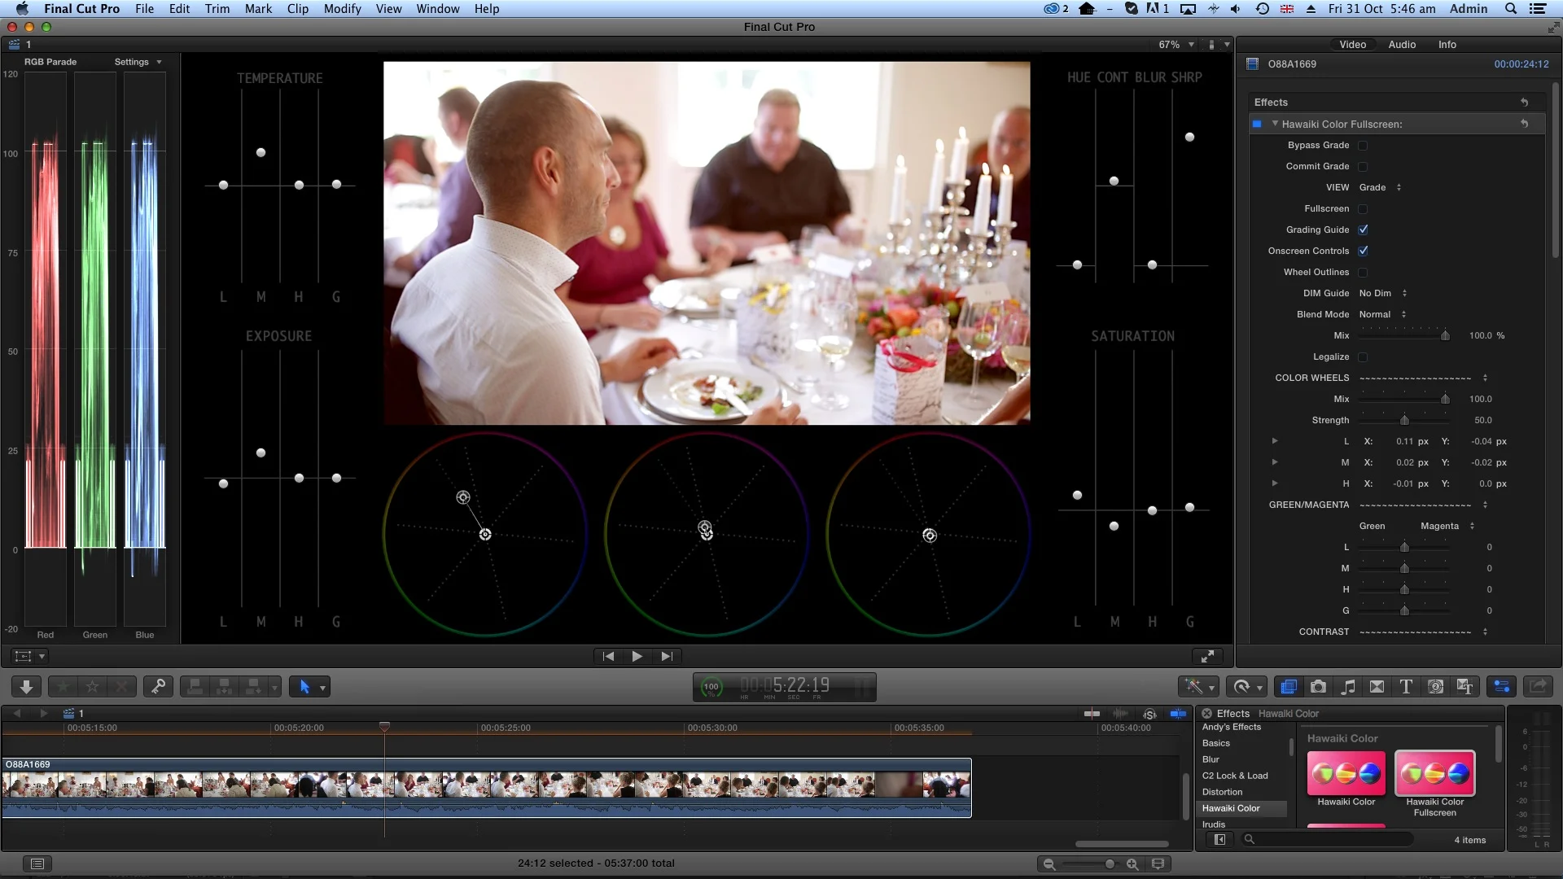Enable the Legalize checkbox
This screenshot has width=1563, height=879.
click(x=1363, y=357)
